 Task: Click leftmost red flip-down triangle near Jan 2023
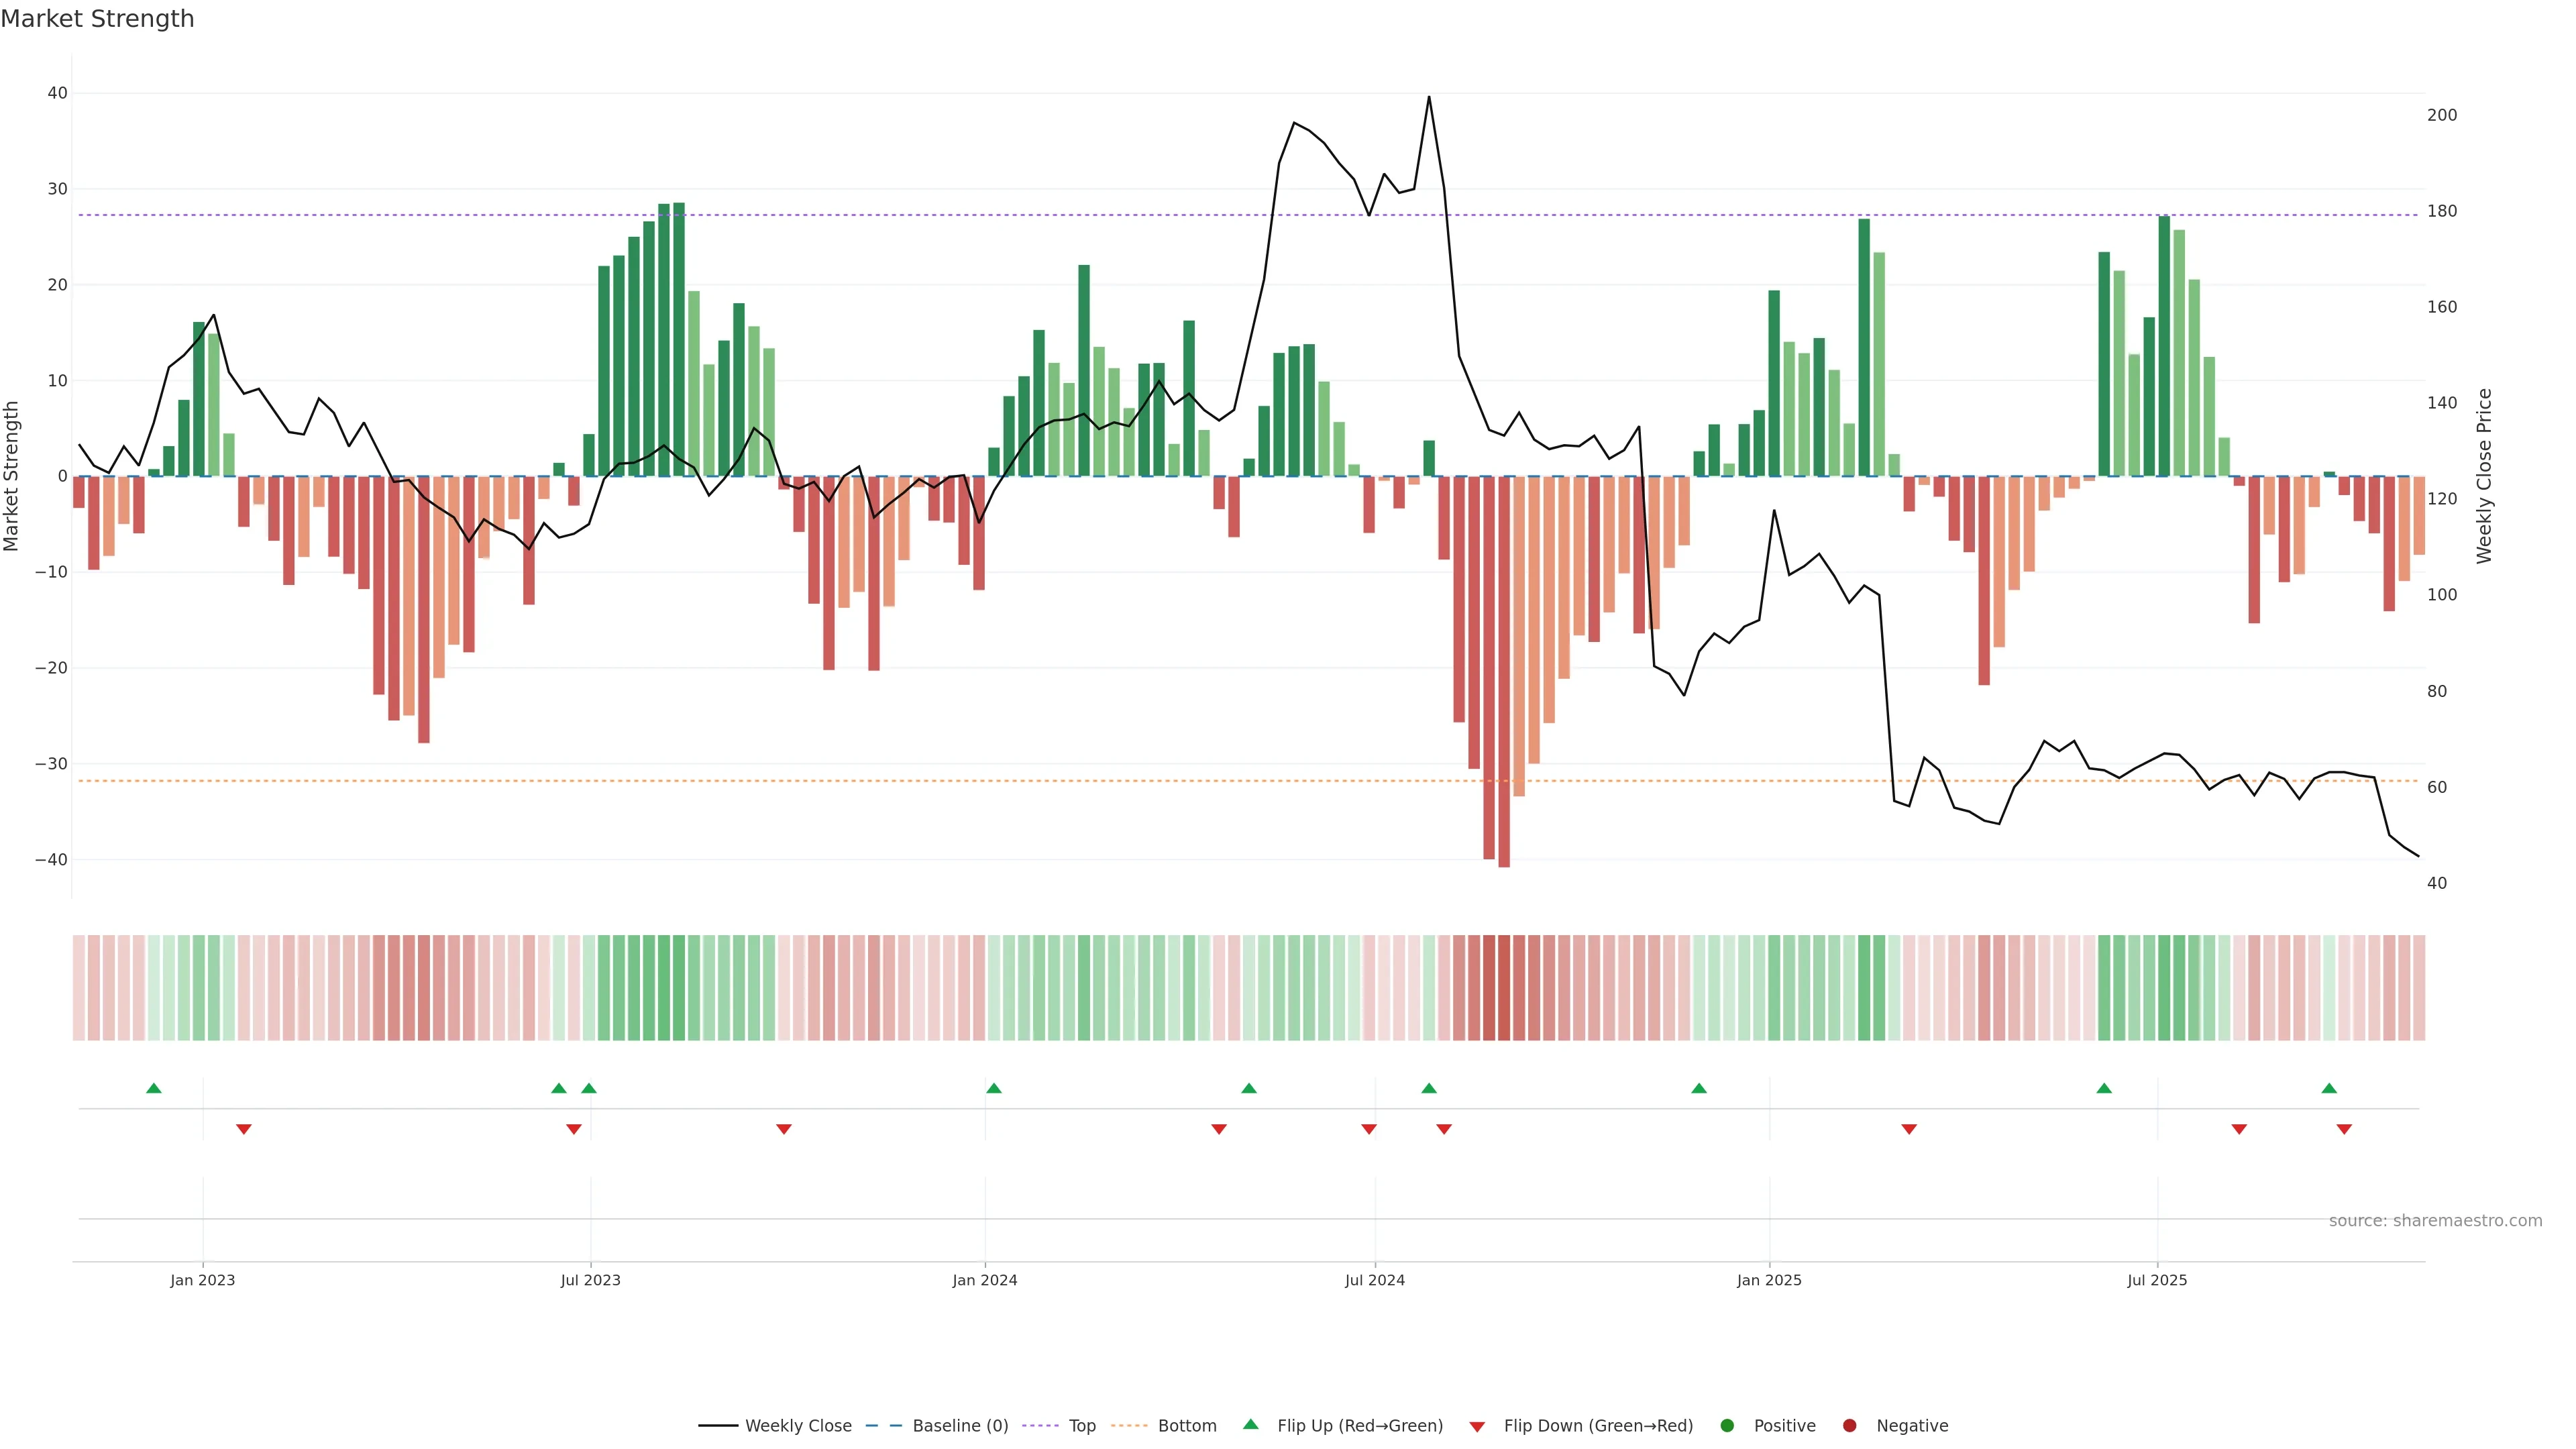pyautogui.click(x=243, y=1129)
